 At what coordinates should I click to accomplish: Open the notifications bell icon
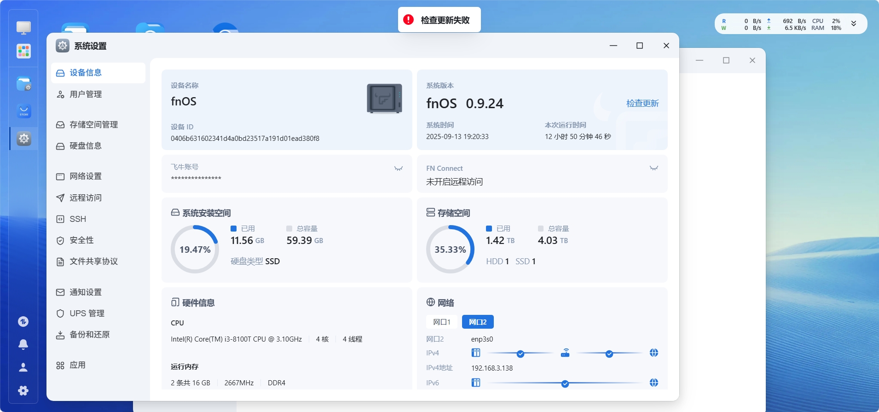pyautogui.click(x=23, y=344)
